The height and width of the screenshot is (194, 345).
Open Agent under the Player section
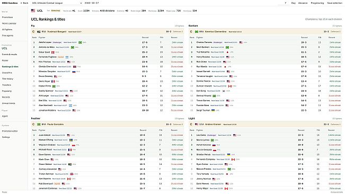coord(5,116)
